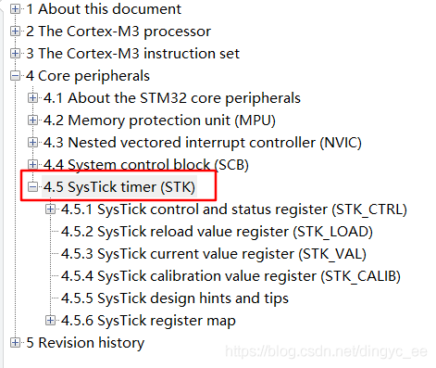Expand '4.1 About the STM32 core peripherals'
436x368 pixels.
[32, 98]
